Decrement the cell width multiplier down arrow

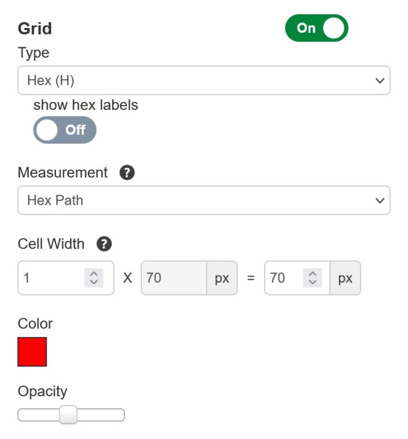tap(94, 283)
